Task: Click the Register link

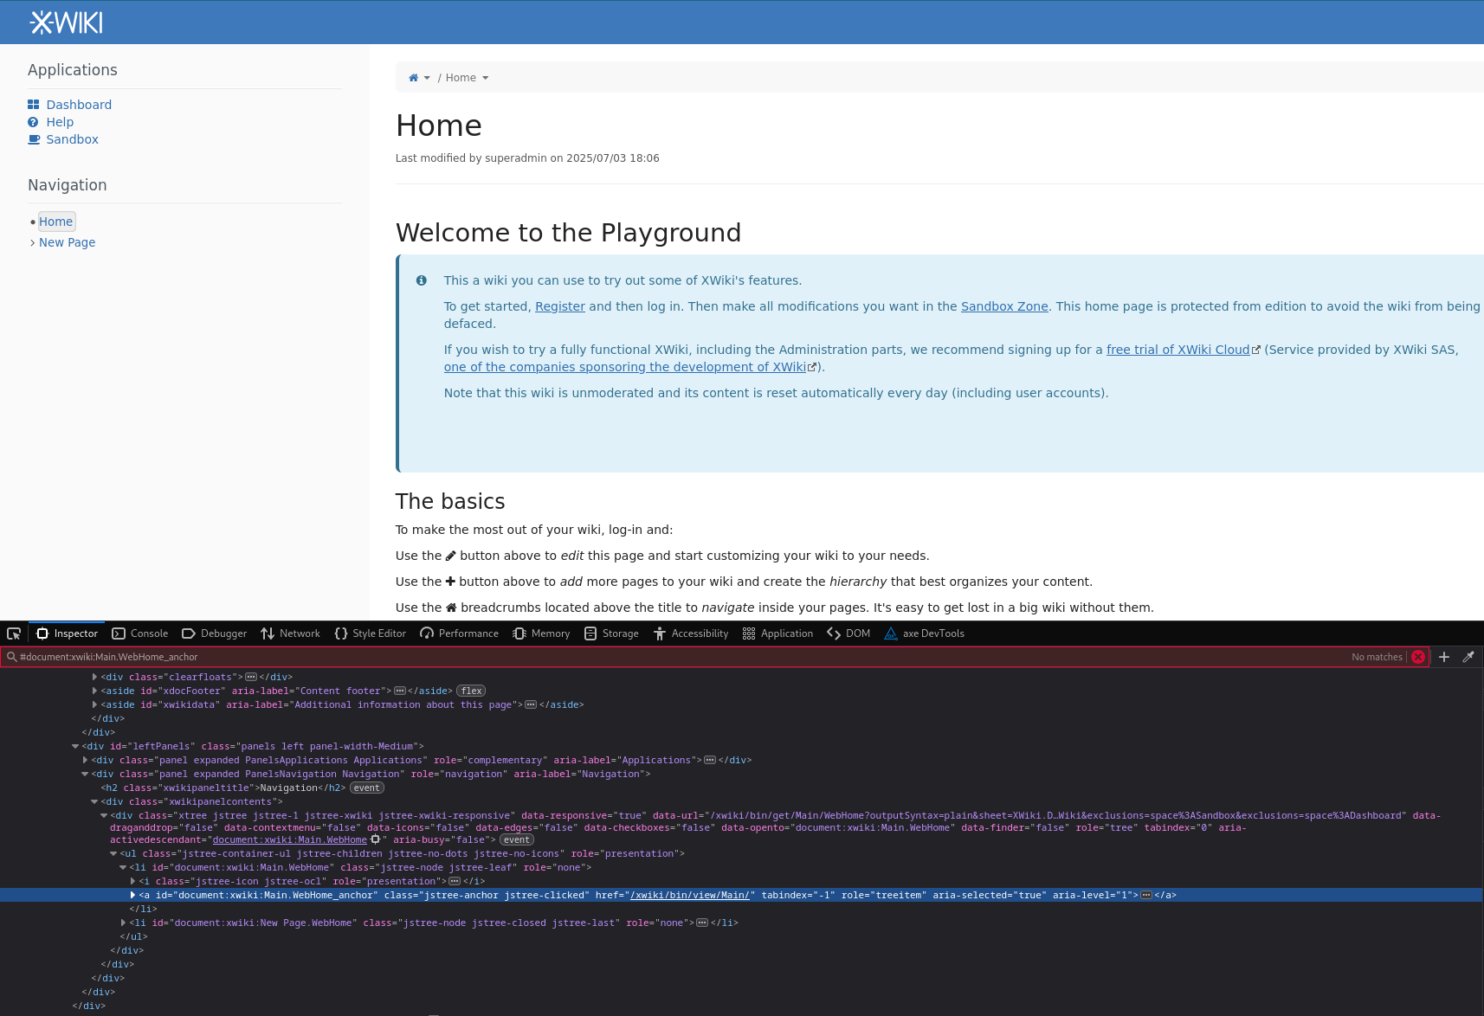Action: pyautogui.click(x=559, y=306)
